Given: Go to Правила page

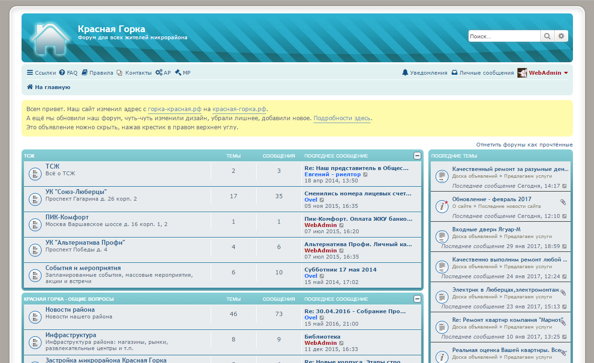Looking at the screenshot, I should (x=97, y=73).
